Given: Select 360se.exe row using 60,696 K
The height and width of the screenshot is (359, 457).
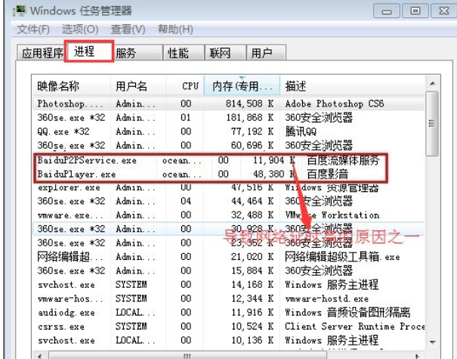Looking at the screenshot, I should (228, 145).
